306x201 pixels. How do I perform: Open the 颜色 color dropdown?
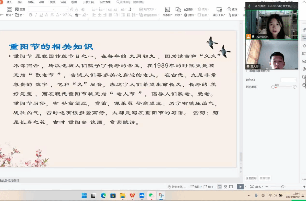[288, 80]
